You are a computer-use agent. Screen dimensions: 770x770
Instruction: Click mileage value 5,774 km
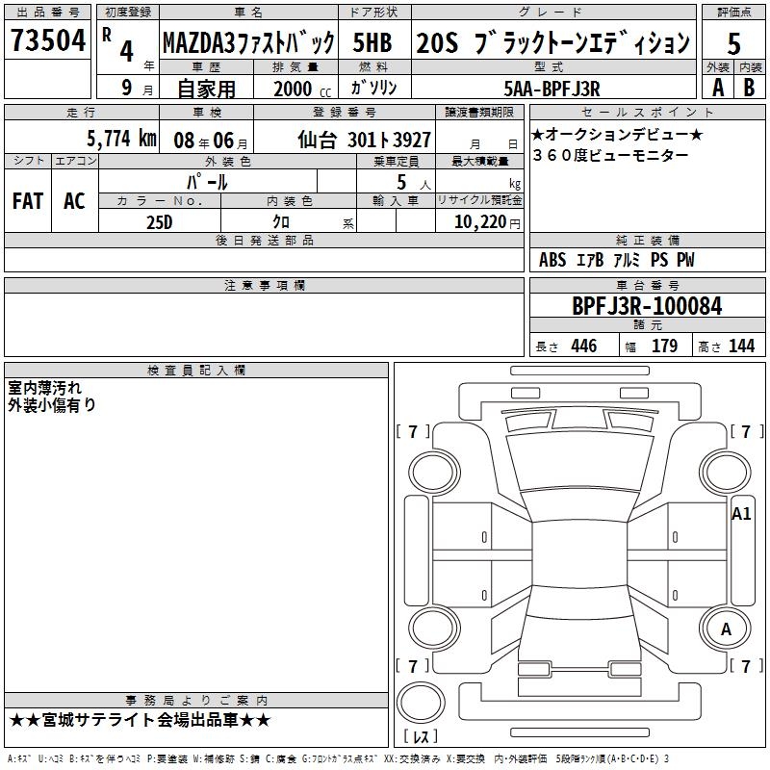121,139
